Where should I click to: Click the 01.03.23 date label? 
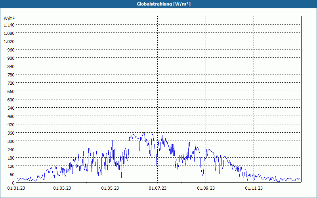(x=62, y=188)
